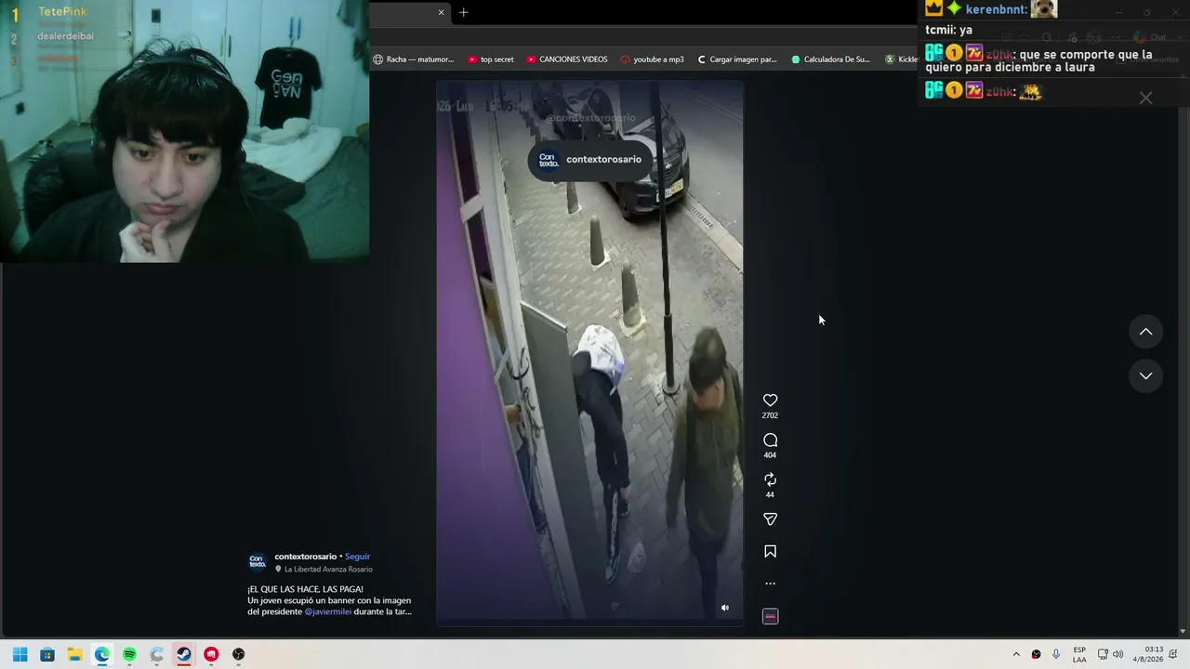Like the video with the heart icon
This screenshot has height=669, width=1190.
[770, 400]
